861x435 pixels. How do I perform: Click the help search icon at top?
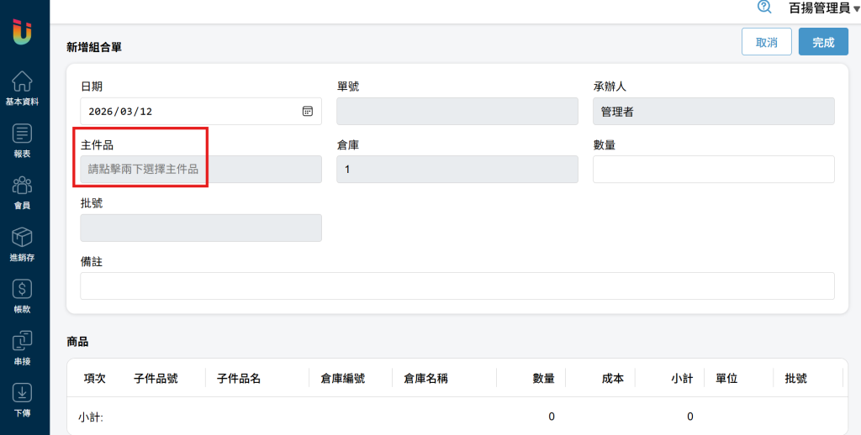764,7
